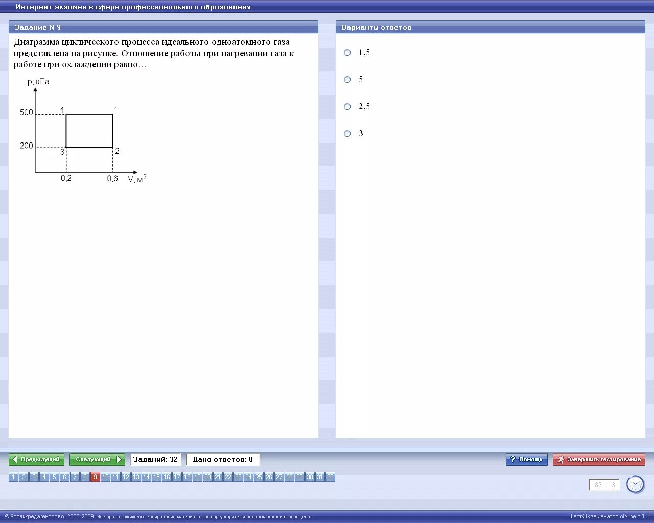Image resolution: width=654 pixels, height=523 pixels.
Task: Click the Варианты ответов panel header
Action: pyautogui.click(x=491, y=27)
